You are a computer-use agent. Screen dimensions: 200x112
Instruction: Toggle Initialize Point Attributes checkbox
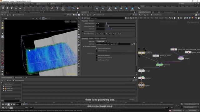(97, 49)
